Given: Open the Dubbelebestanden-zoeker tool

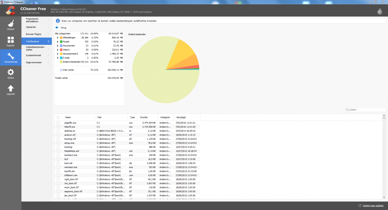Looking at the screenshot, I should (x=37, y=48).
